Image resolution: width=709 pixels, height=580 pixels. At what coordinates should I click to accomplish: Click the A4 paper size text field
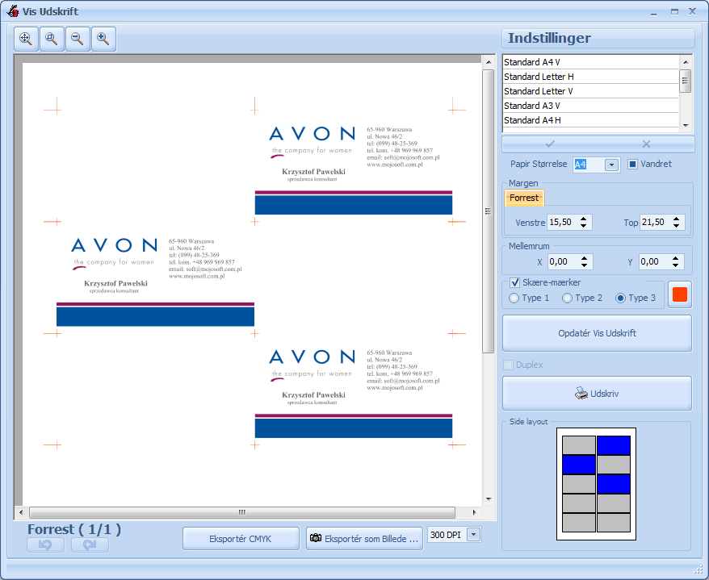589,165
